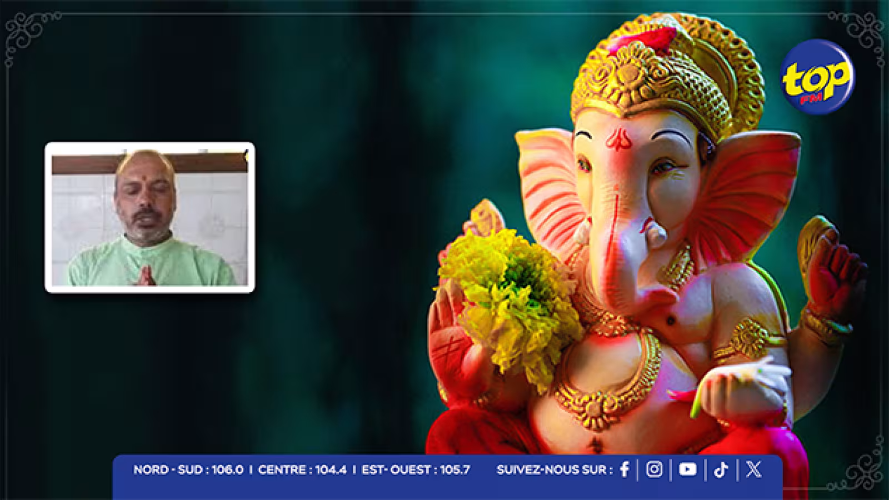The image size is (889, 500).
Task: Click the 'SUIVEZ-NOUS SUR :' label
Action: pyautogui.click(x=555, y=470)
